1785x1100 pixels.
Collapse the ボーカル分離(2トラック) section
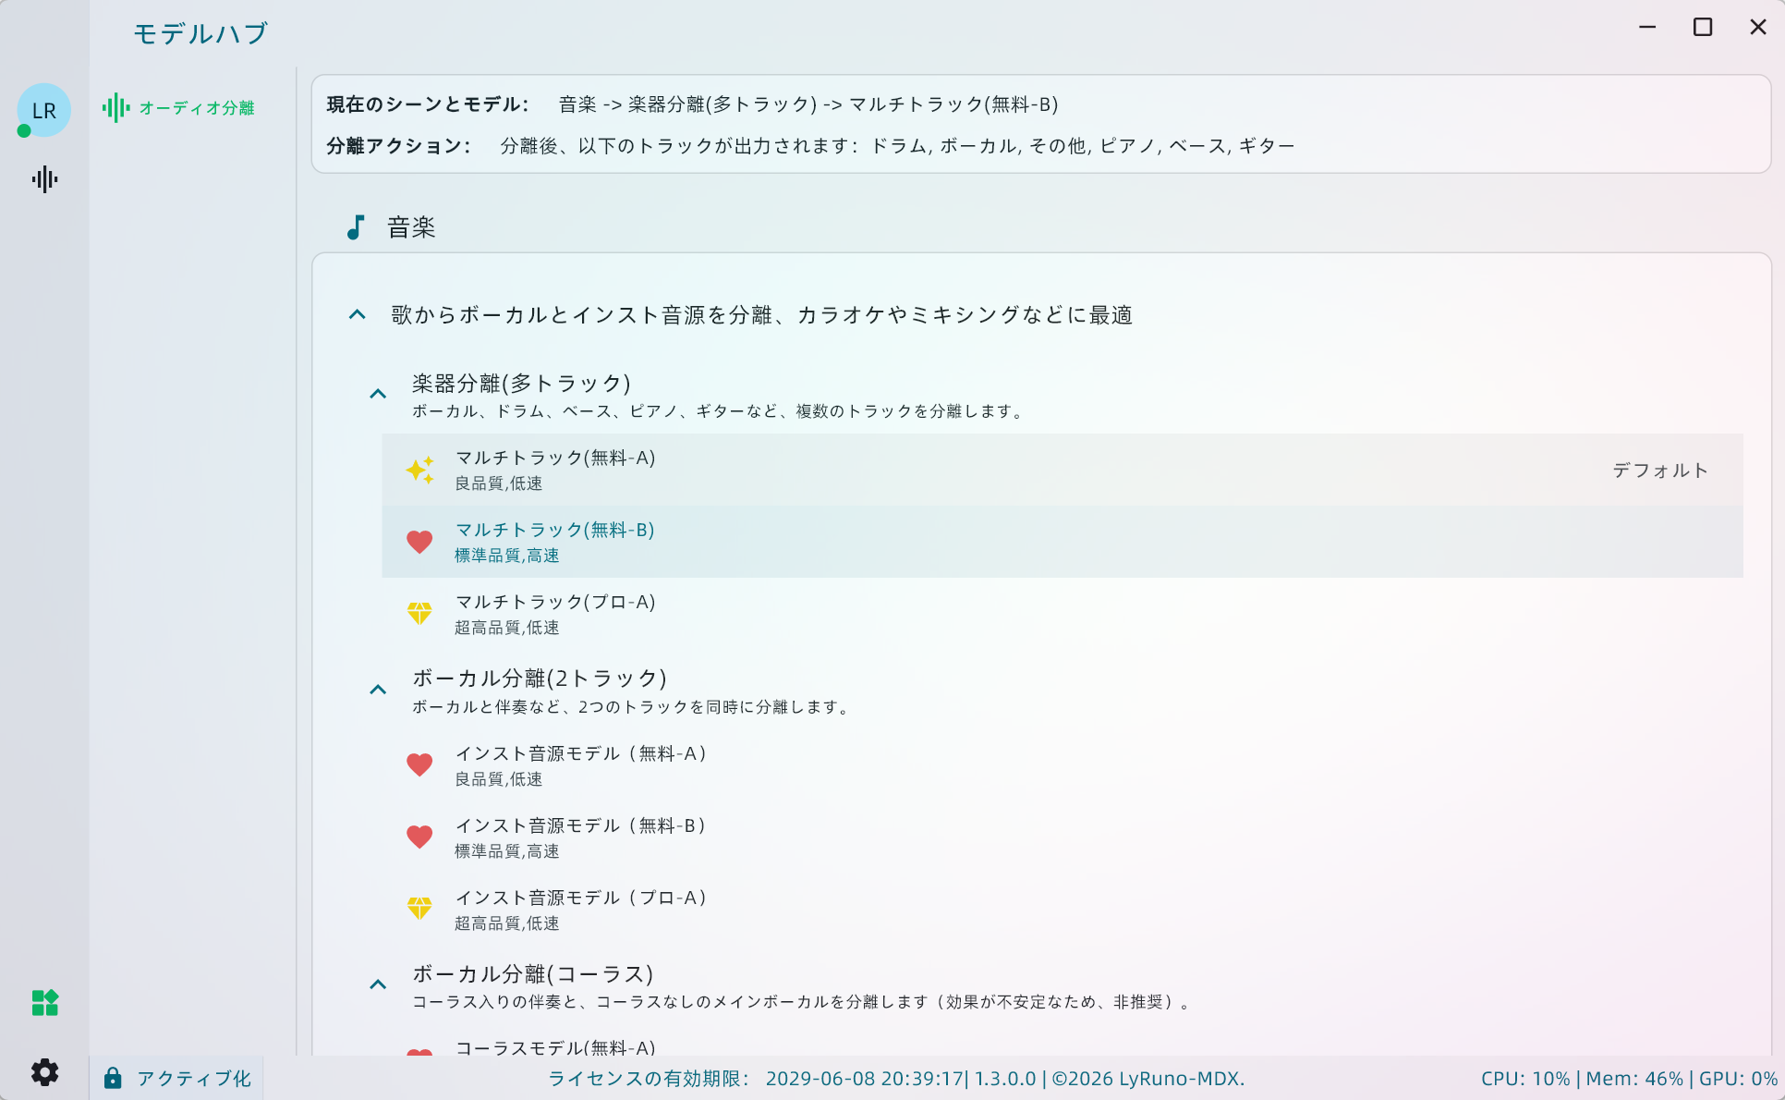tap(377, 689)
